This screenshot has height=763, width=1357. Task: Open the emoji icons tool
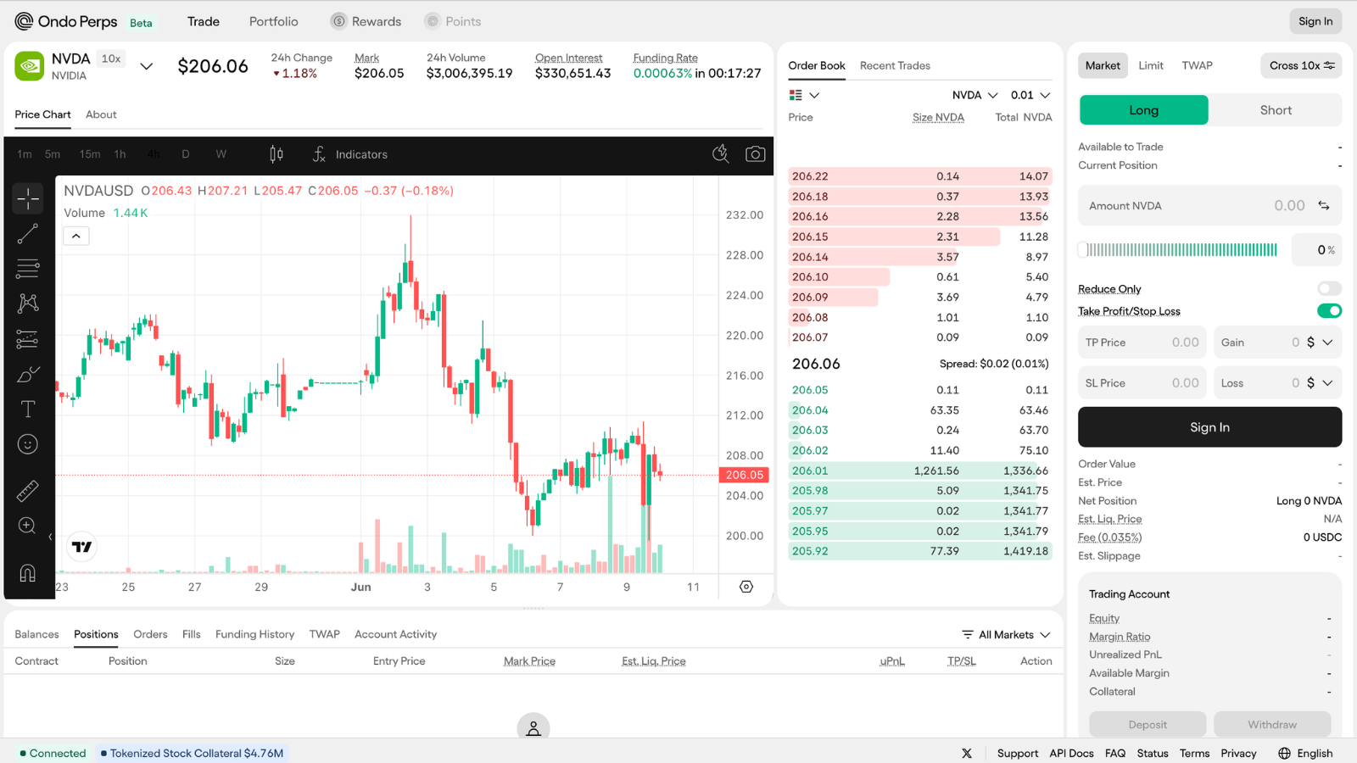click(x=28, y=444)
